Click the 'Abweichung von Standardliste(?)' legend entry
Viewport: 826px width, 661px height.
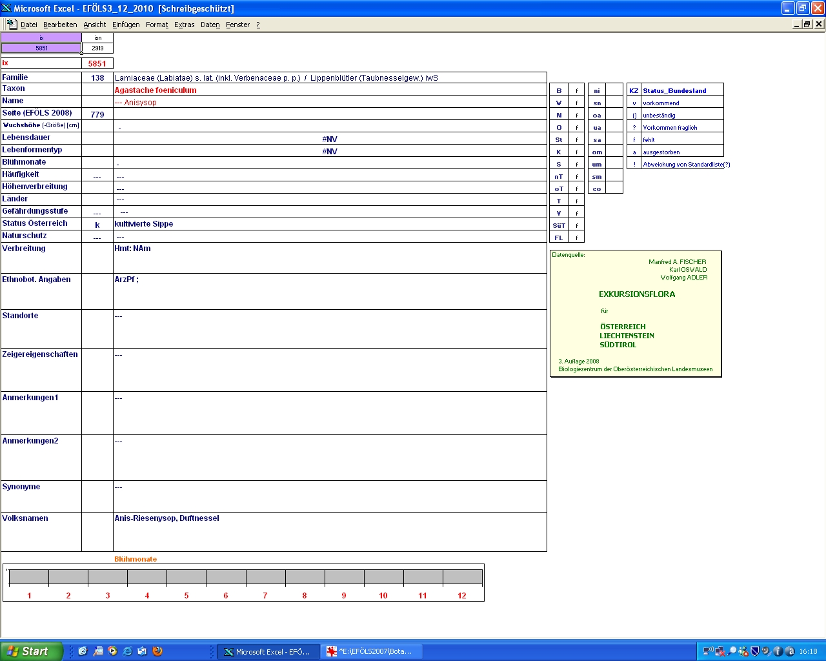(687, 164)
